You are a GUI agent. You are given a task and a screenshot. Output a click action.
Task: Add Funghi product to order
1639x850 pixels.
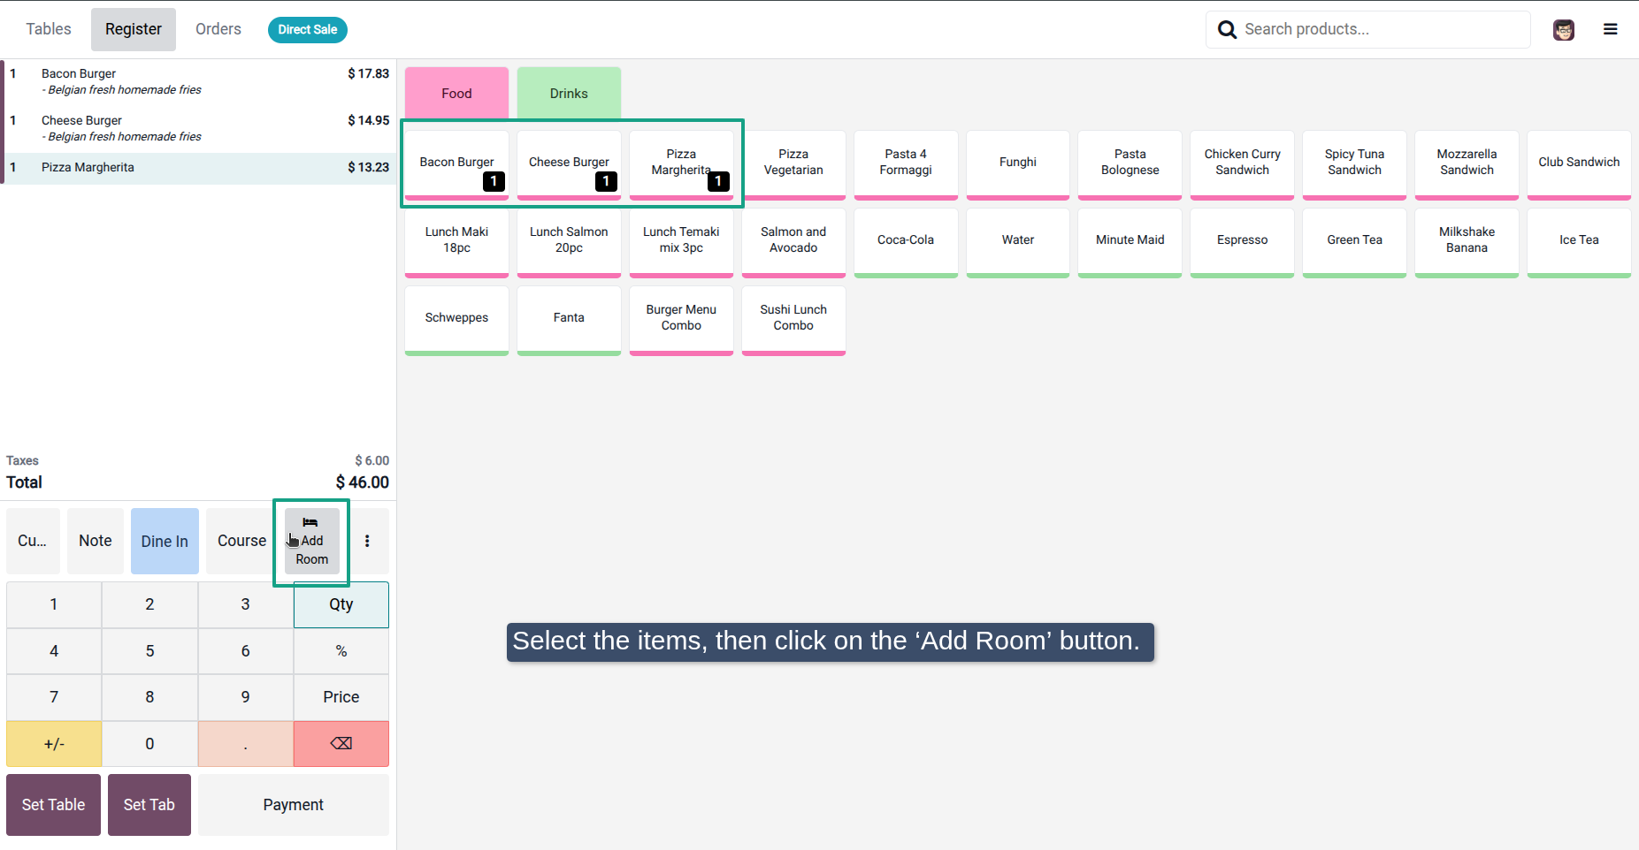click(x=1018, y=164)
